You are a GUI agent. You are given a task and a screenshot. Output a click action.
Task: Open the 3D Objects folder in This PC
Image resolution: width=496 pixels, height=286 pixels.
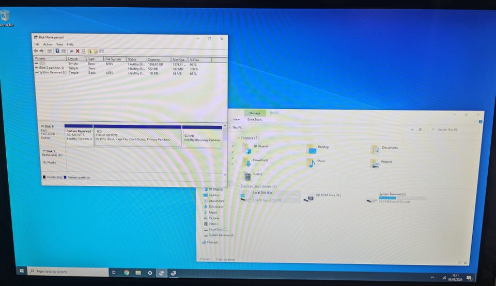(x=256, y=148)
